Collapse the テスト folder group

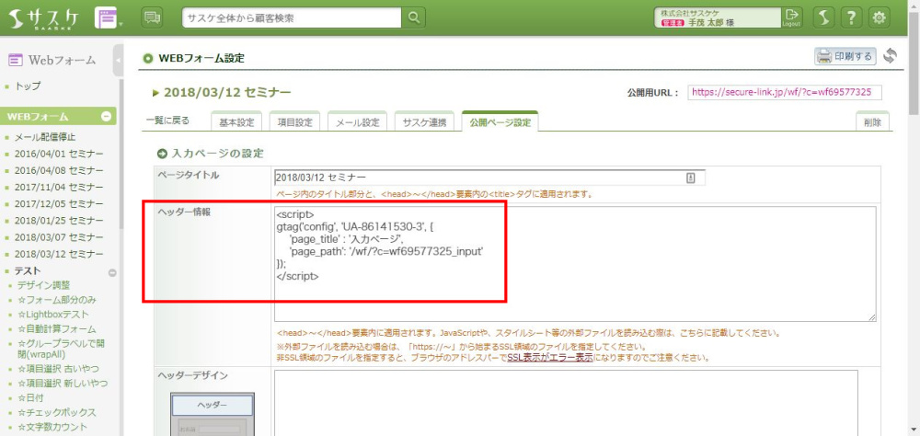tap(112, 272)
